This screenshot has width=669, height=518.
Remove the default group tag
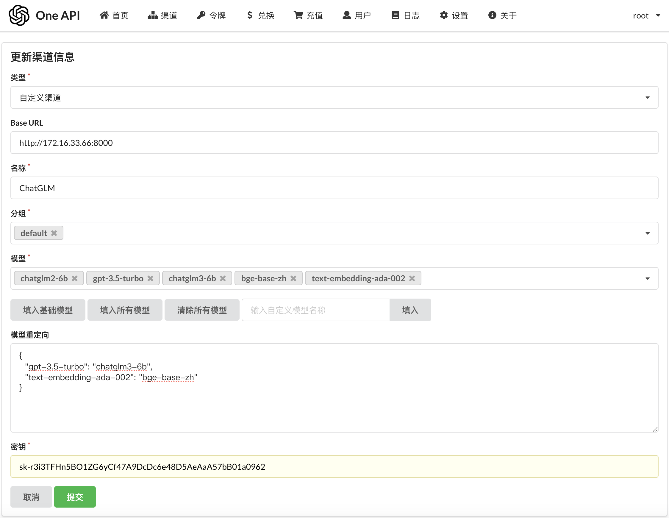point(54,233)
